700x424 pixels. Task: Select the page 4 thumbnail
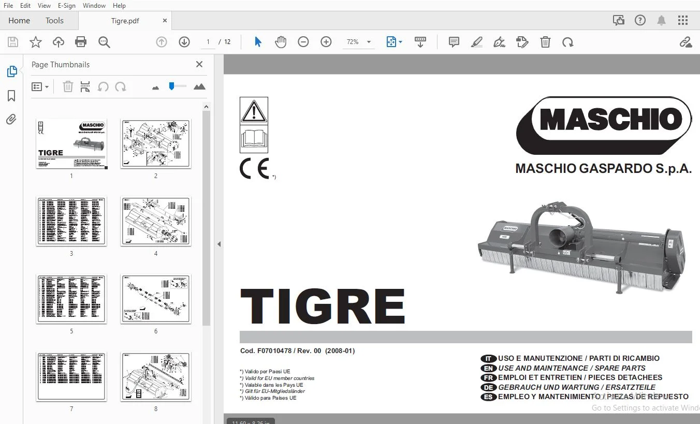pos(156,221)
